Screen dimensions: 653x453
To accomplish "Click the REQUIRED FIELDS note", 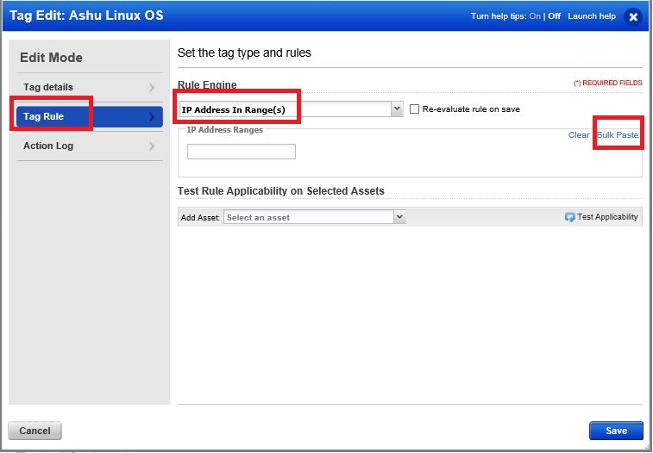I will coord(608,84).
